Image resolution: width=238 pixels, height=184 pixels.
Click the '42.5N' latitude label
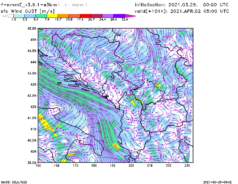(x=32, y=96)
